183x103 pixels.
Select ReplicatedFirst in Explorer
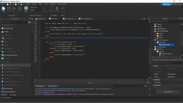[x=161, y=29]
